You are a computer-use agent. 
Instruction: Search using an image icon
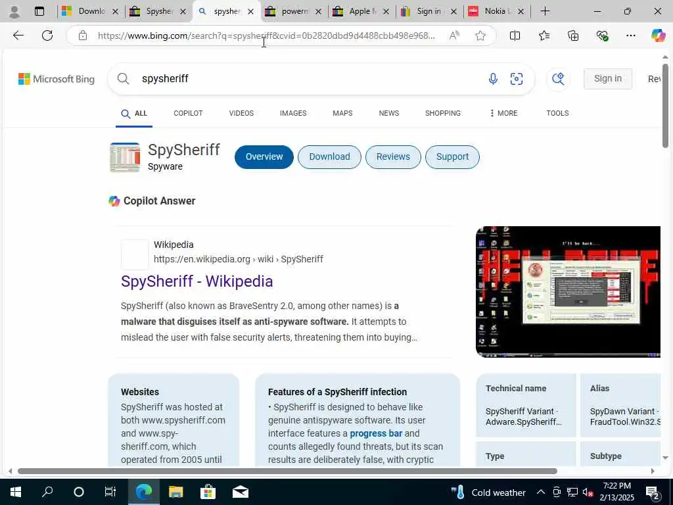(x=517, y=79)
